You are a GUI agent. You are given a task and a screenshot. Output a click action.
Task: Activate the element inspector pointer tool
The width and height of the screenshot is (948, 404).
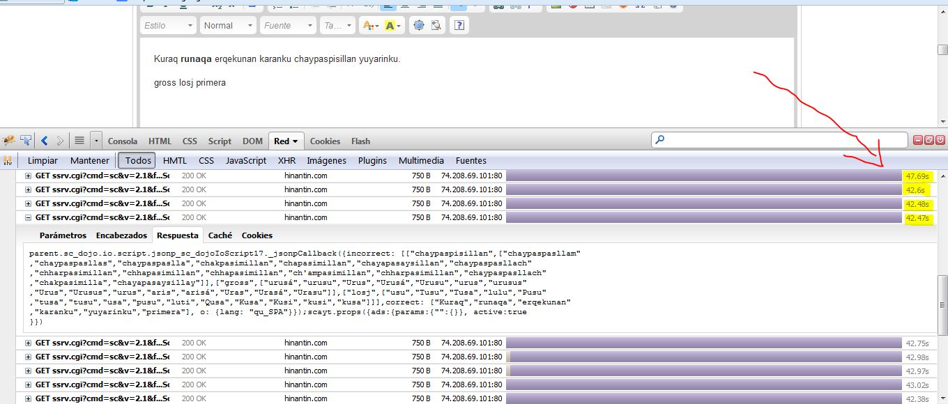[x=26, y=141]
